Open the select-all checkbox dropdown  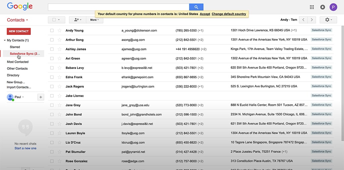point(56,20)
